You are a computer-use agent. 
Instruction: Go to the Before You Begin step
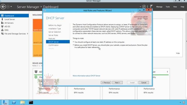pyautogui.click(x=55, y=25)
